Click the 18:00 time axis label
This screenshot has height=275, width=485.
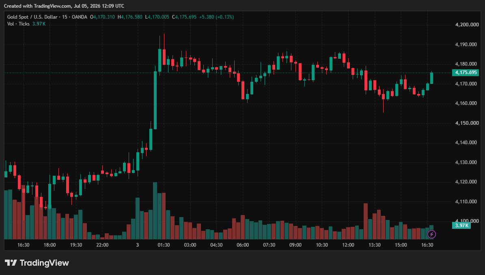coord(50,245)
